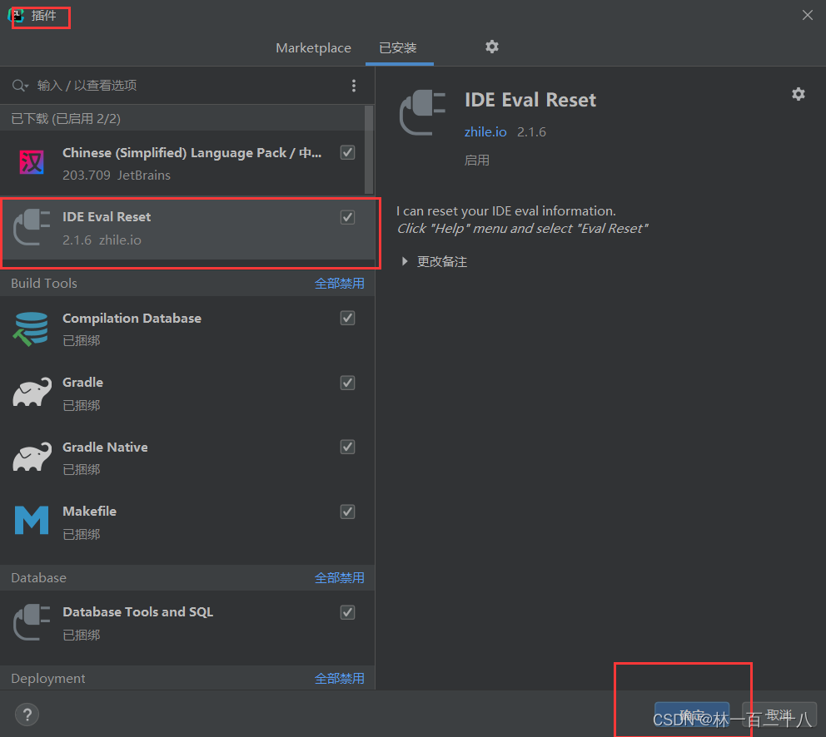
Task: Open the search options three-dot menu
Action: (354, 86)
